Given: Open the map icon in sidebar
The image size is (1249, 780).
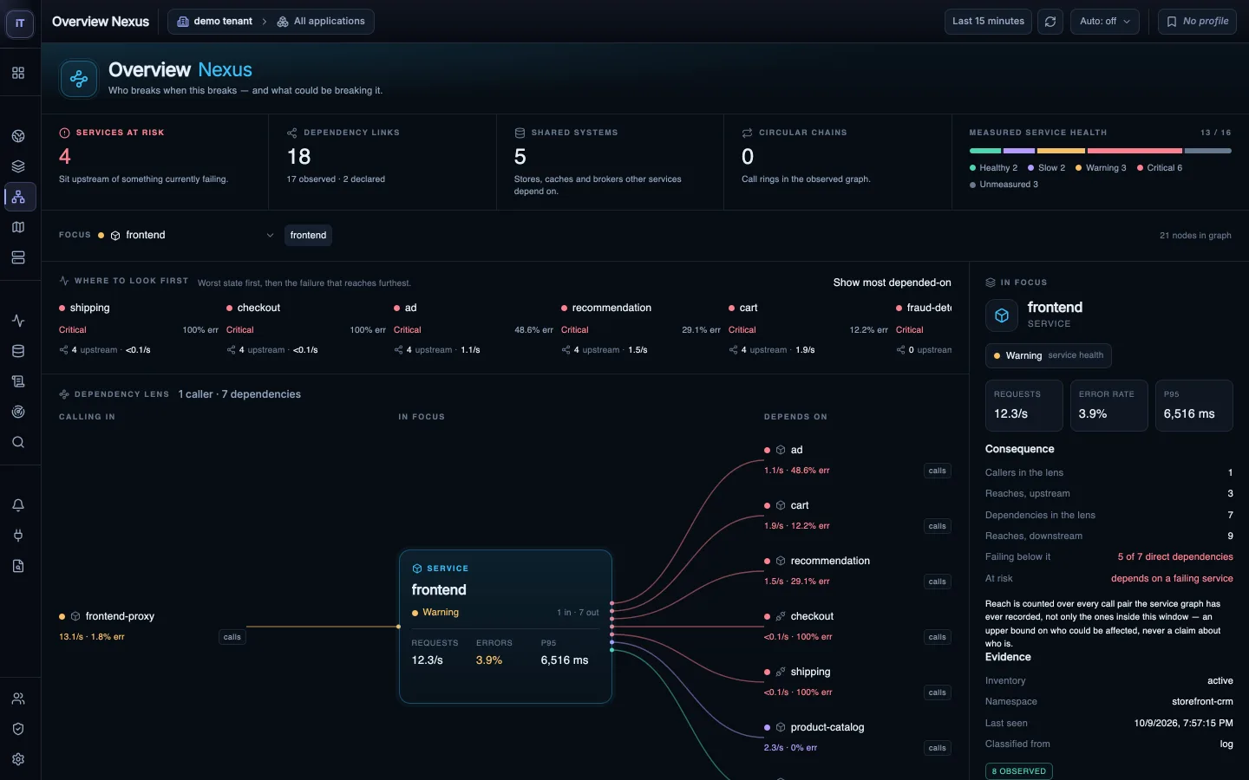Looking at the screenshot, I should pos(18,227).
